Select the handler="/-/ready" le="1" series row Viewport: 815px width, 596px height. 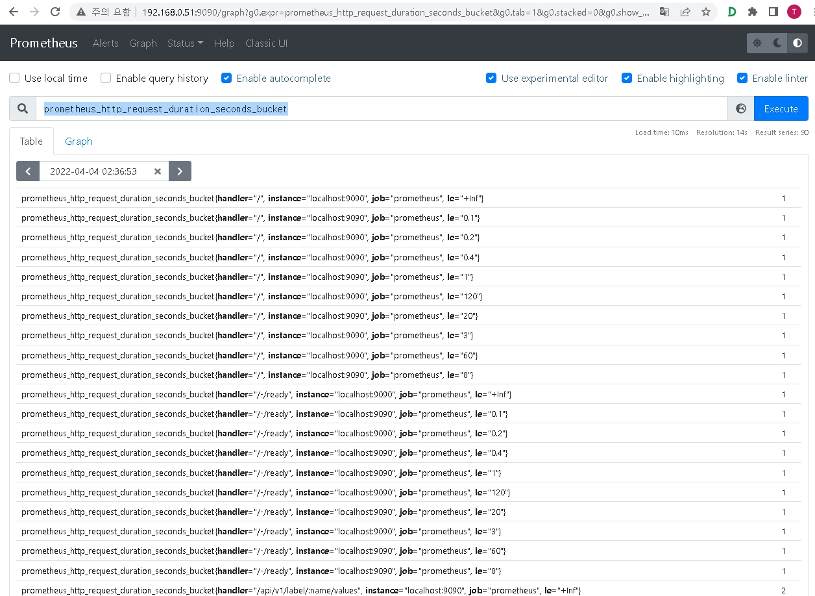click(x=409, y=473)
